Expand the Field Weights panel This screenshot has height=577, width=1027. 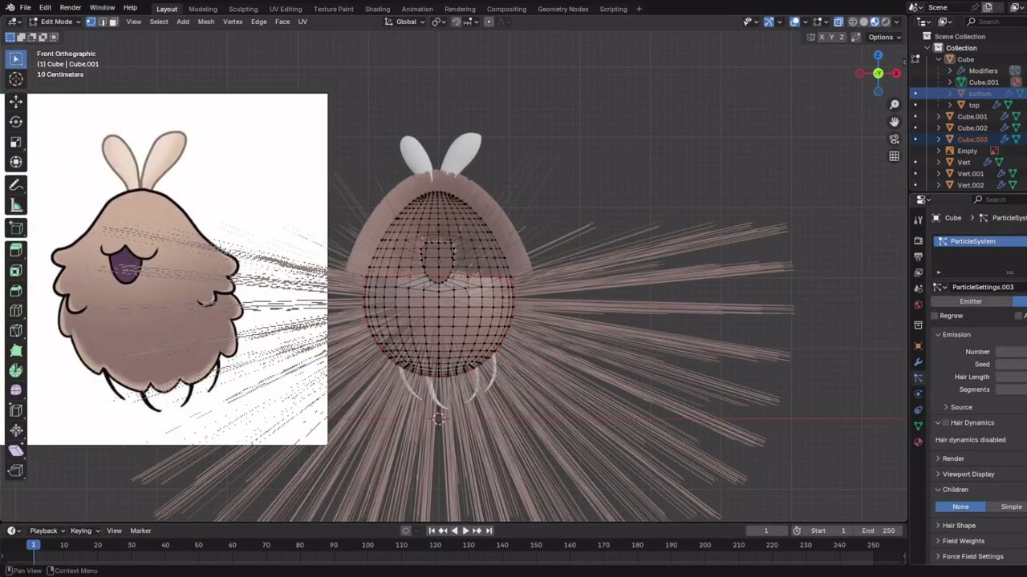963,541
